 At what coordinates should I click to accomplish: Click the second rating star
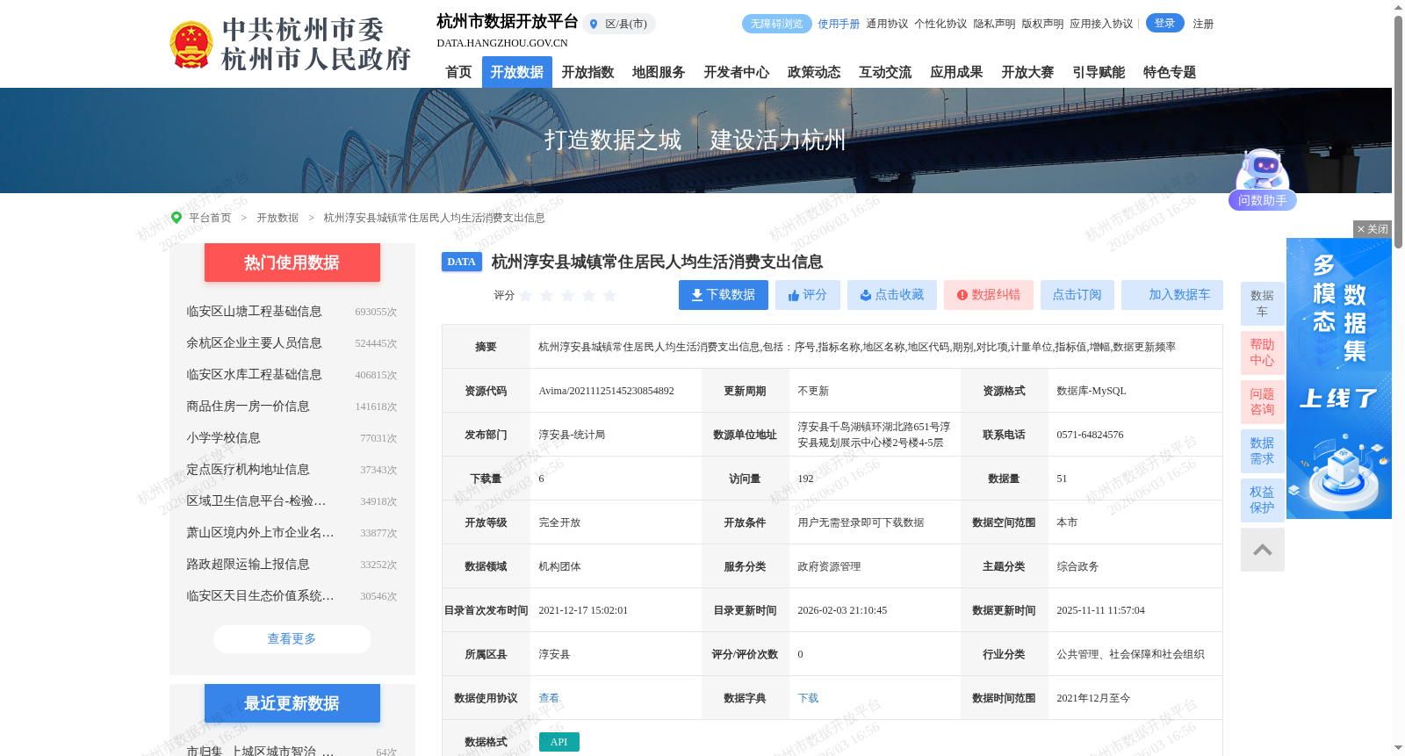click(x=547, y=295)
